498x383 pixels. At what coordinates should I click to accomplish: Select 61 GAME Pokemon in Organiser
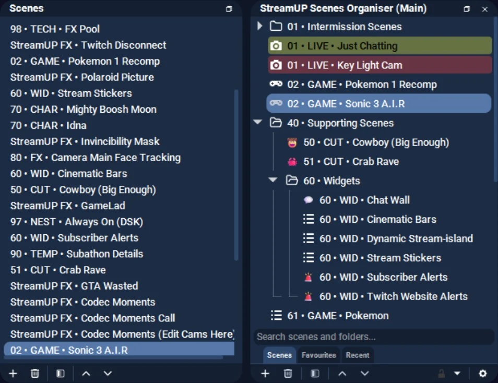pos(338,316)
